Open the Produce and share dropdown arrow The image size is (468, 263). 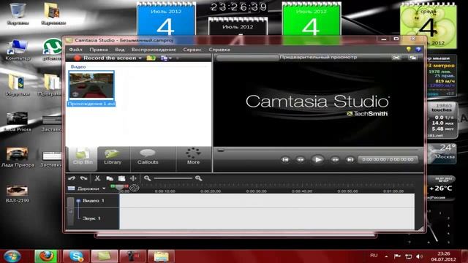point(170,58)
